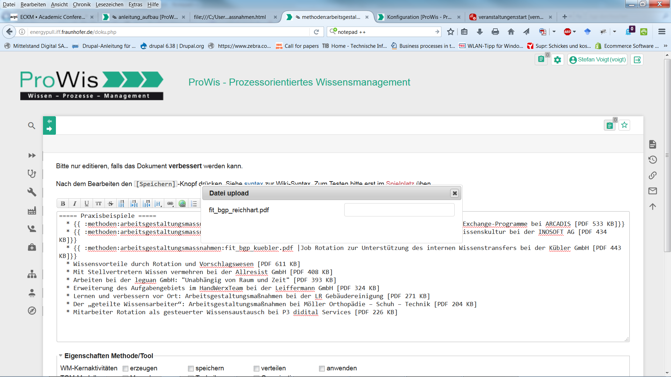The height and width of the screenshot is (377, 671).
Task: Insert lower-level headline from editor toolbar
Action: tap(134, 204)
